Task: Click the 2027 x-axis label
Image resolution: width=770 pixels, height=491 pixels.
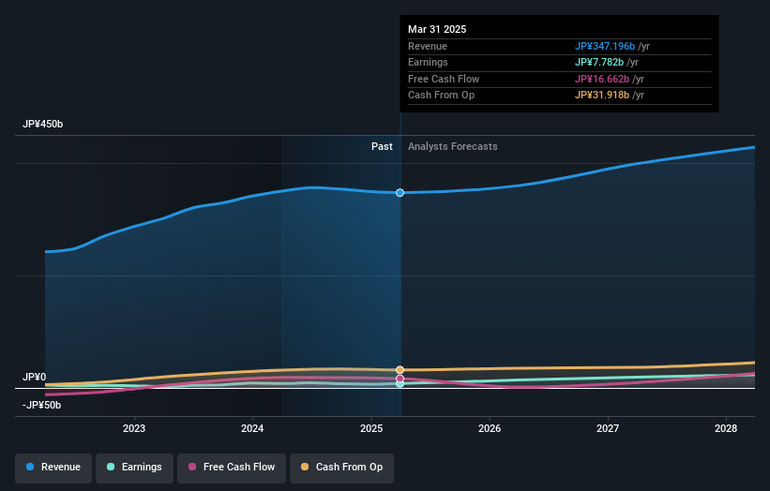Action: coord(608,429)
